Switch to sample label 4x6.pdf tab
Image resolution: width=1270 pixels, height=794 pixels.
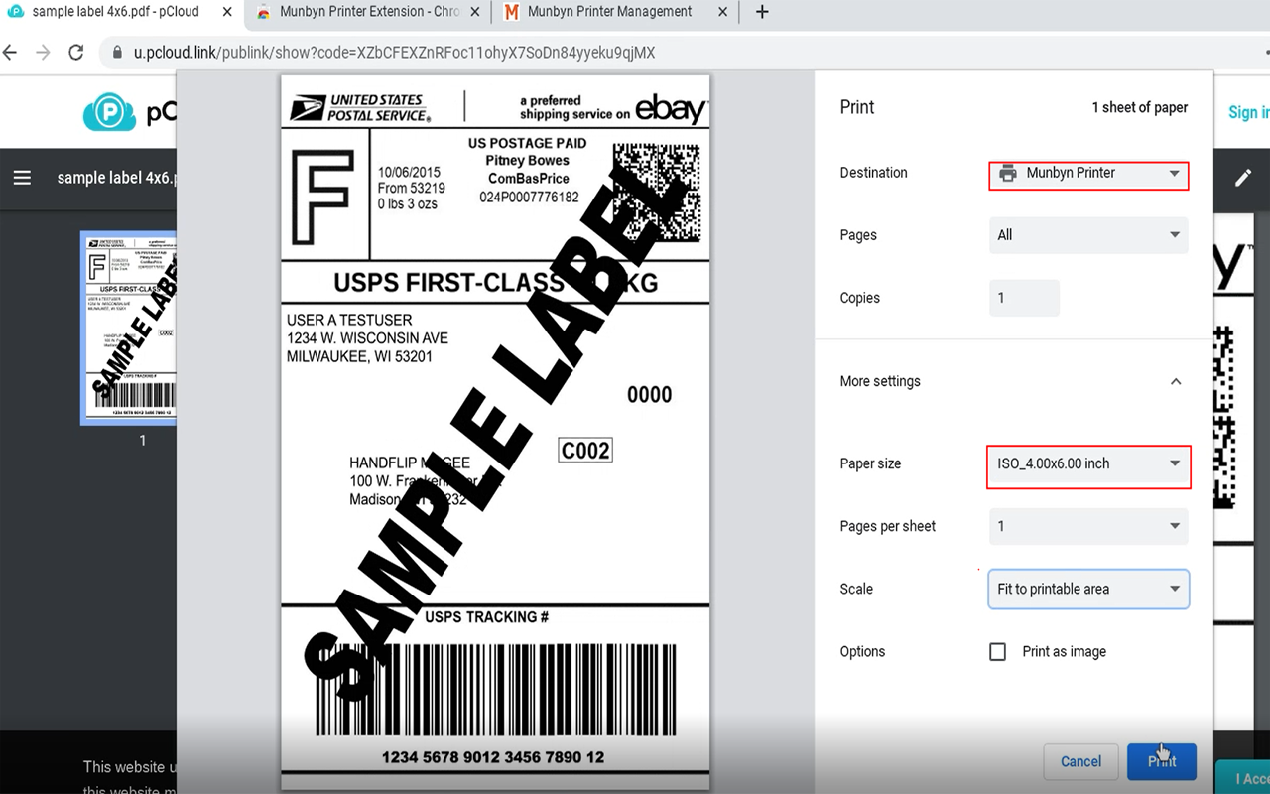[114, 12]
